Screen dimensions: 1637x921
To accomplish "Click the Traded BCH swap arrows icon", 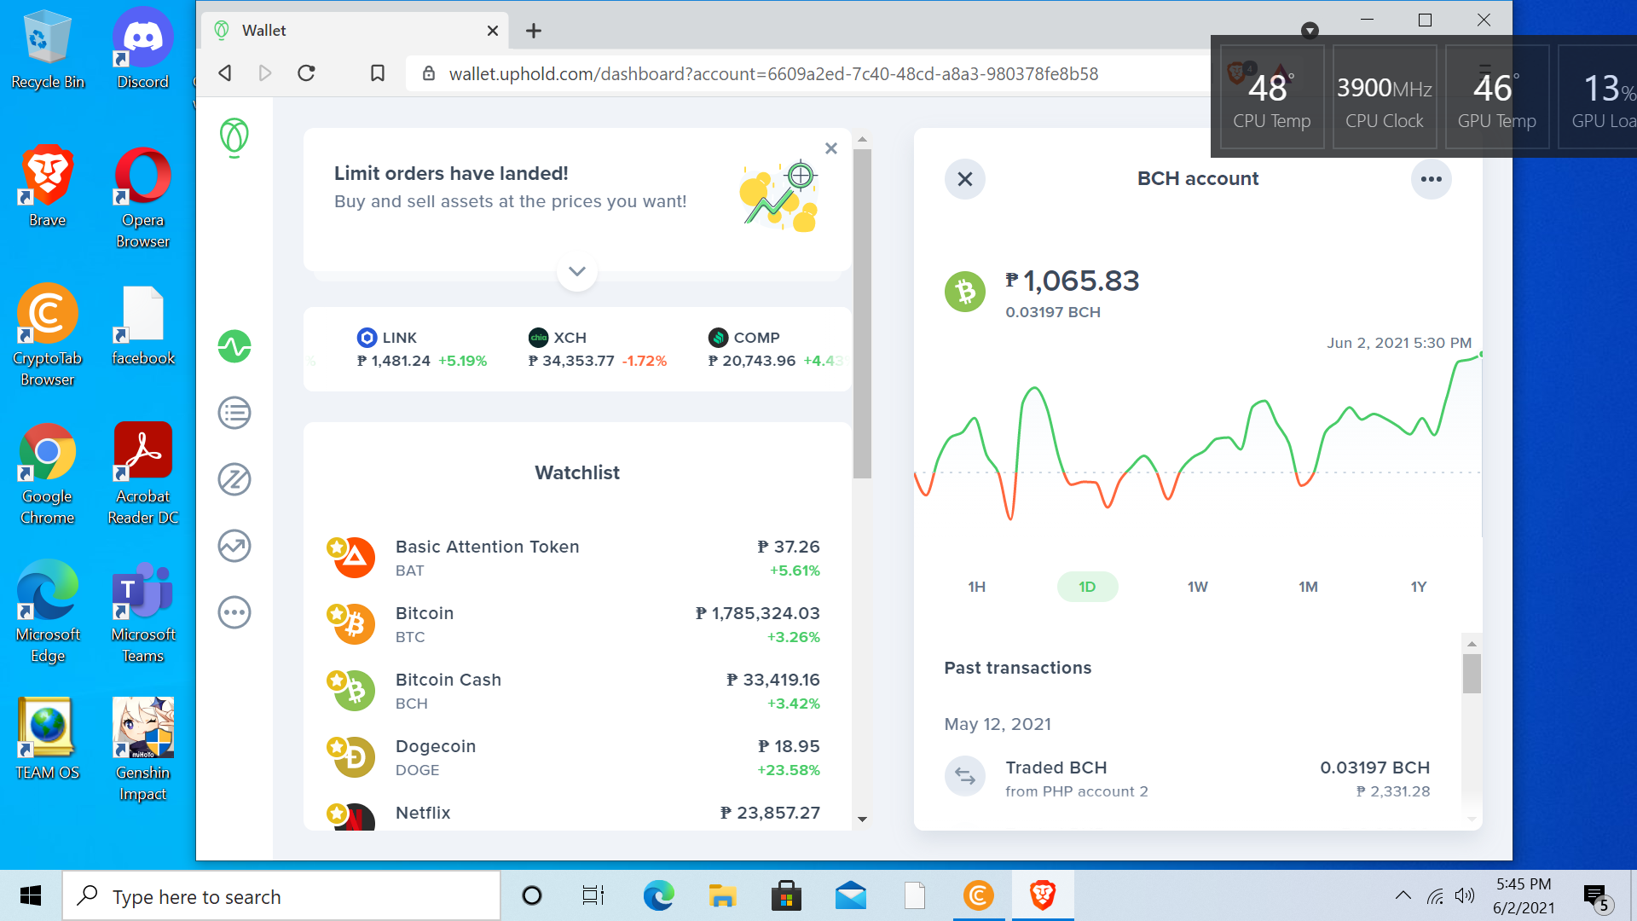I will [965, 776].
